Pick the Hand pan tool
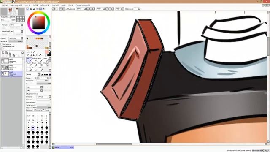Screen dimensions: 270x152 coord(37,55)
